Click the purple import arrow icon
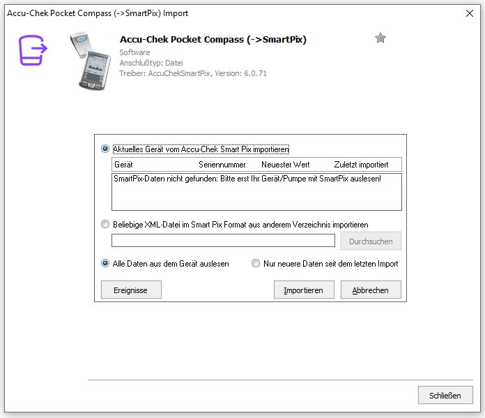Screen dimensions: 485x418 [x=33, y=50]
